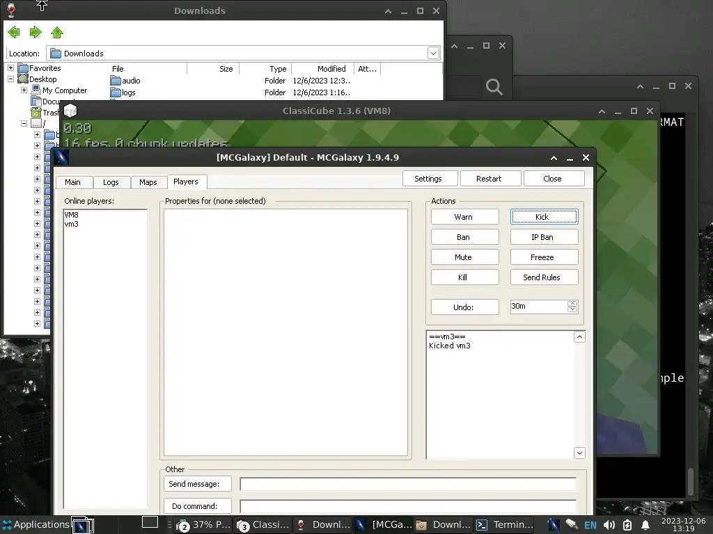Sort by Type column header
This screenshot has height=534, width=713.
click(x=265, y=69)
